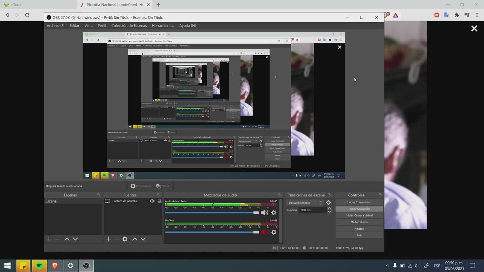Click the OBS icon in taskbar
This screenshot has height=272, width=484.
point(86,266)
